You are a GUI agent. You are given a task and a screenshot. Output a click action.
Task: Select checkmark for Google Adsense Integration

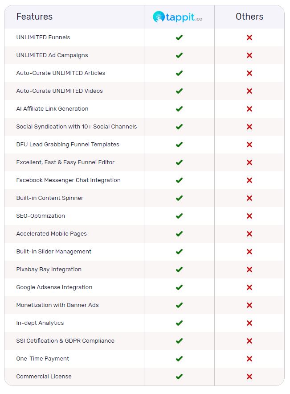(x=179, y=287)
